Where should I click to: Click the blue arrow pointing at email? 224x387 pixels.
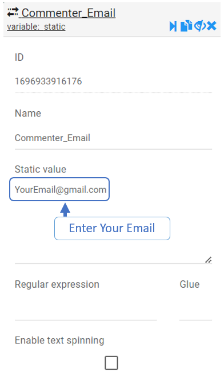pyautogui.click(x=65, y=210)
